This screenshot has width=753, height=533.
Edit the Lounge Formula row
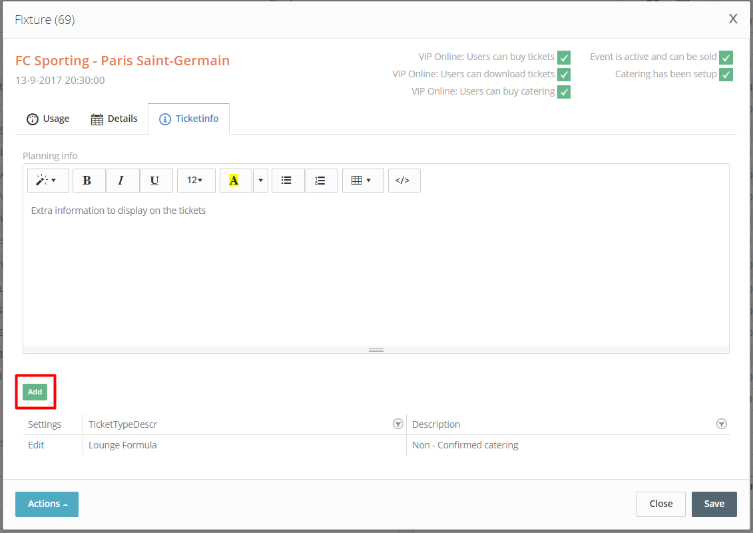pos(36,445)
